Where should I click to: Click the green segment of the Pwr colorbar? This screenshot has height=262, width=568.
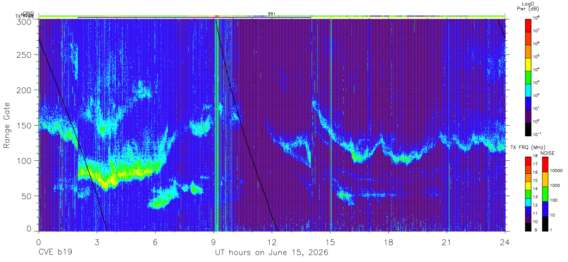[x=529, y=78]
